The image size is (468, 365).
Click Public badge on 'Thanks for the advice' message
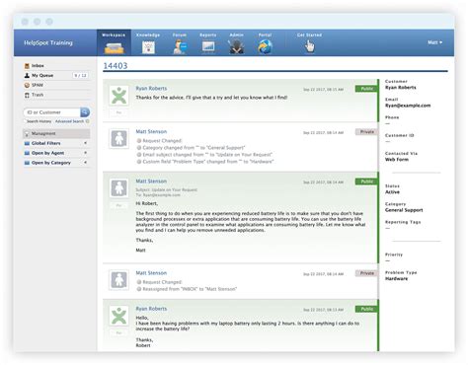click(366, 89)
